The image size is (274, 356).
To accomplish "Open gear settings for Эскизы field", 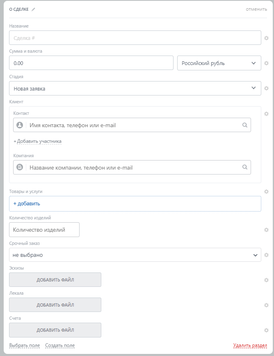I will 266,280.
